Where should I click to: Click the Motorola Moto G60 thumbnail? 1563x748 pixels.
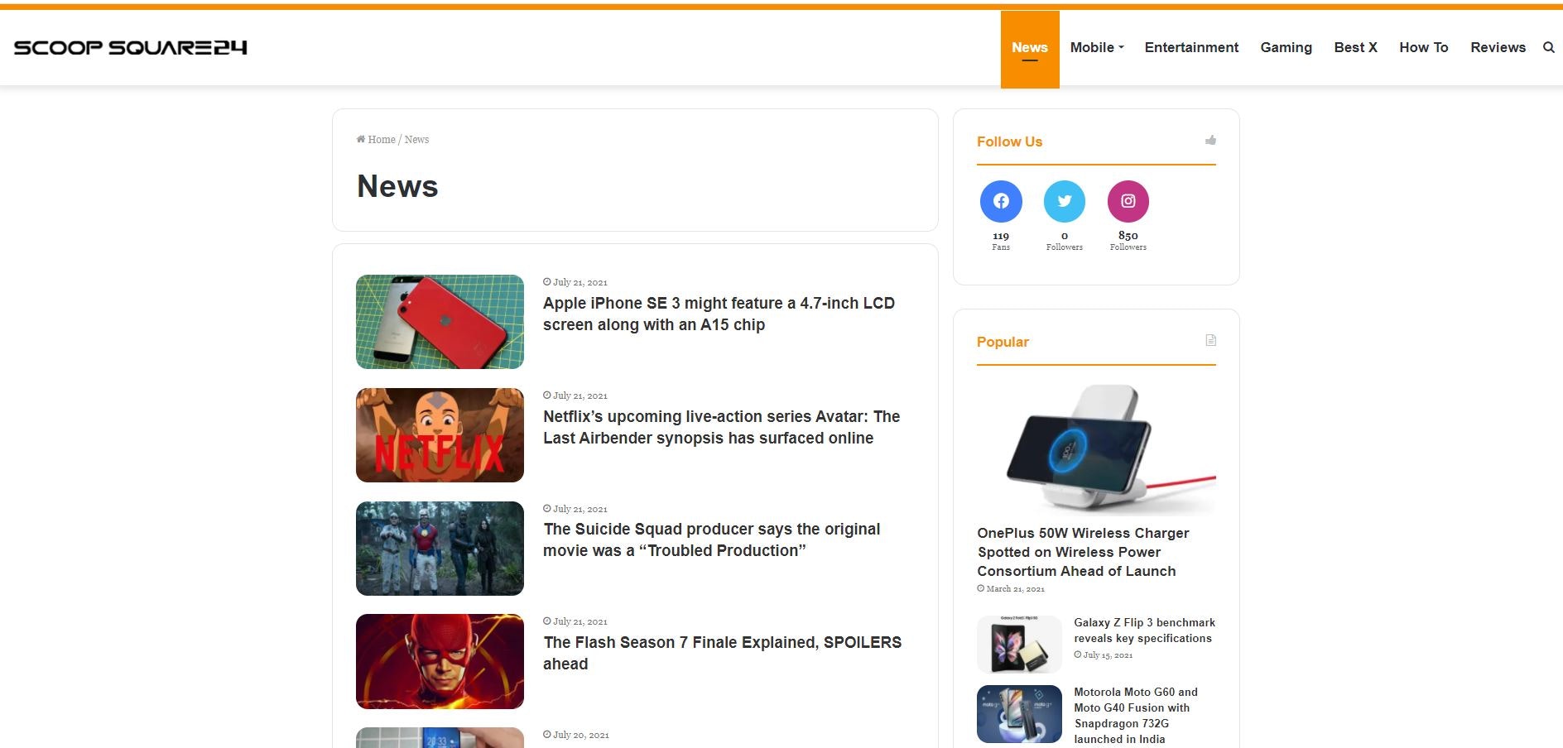tap(1019, 714)
